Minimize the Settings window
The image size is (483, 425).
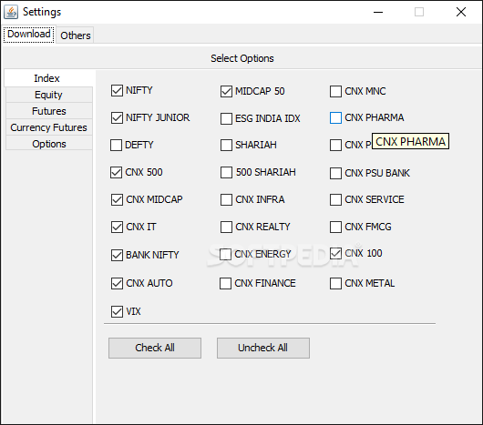point(378,13)
